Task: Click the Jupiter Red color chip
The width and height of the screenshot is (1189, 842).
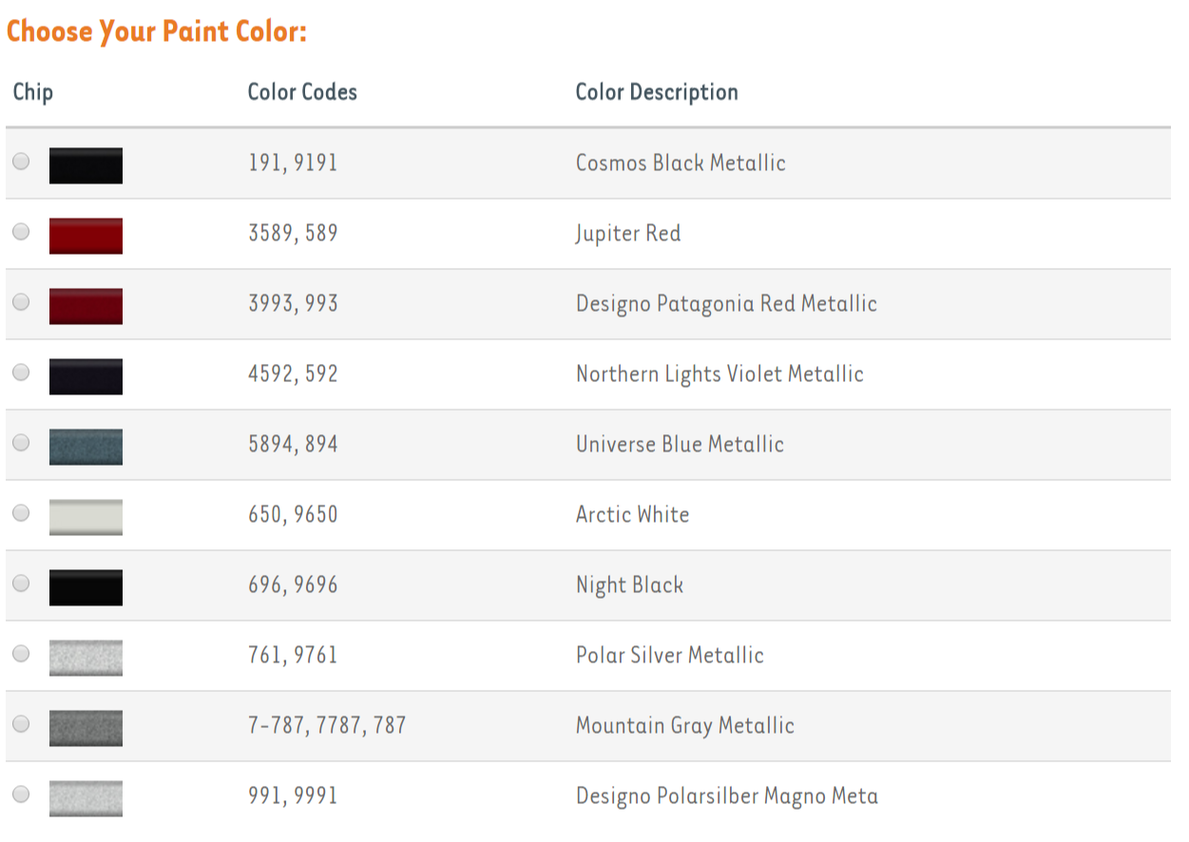Action: (x=86, y=236)
